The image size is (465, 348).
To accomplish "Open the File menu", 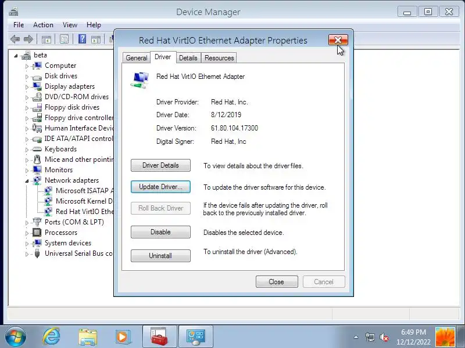I will coord(19,25).
